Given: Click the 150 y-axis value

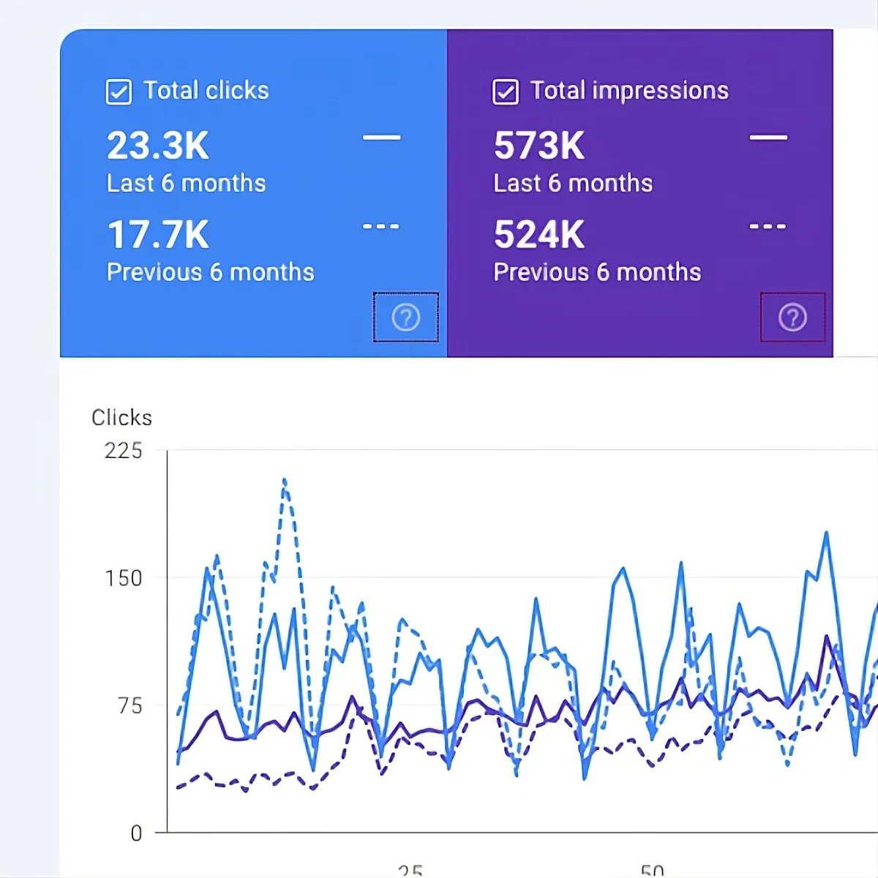Looking at the screenshot, I should point(123,579).
